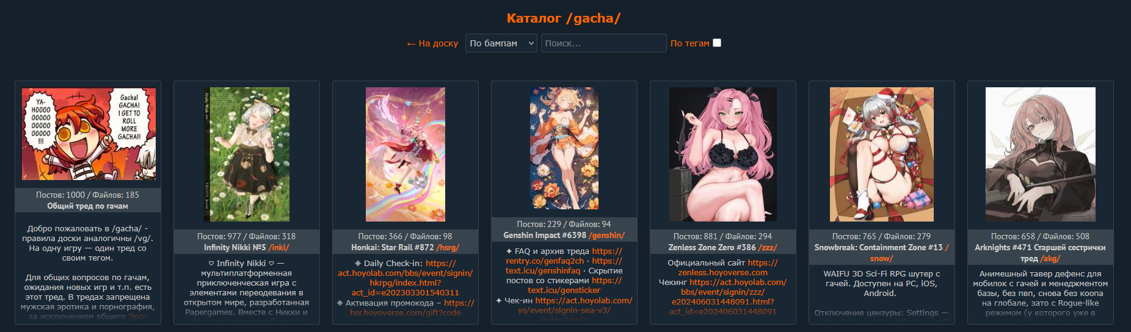
Task: Open the /inki/ tag link
Action: tap(279, 247)
